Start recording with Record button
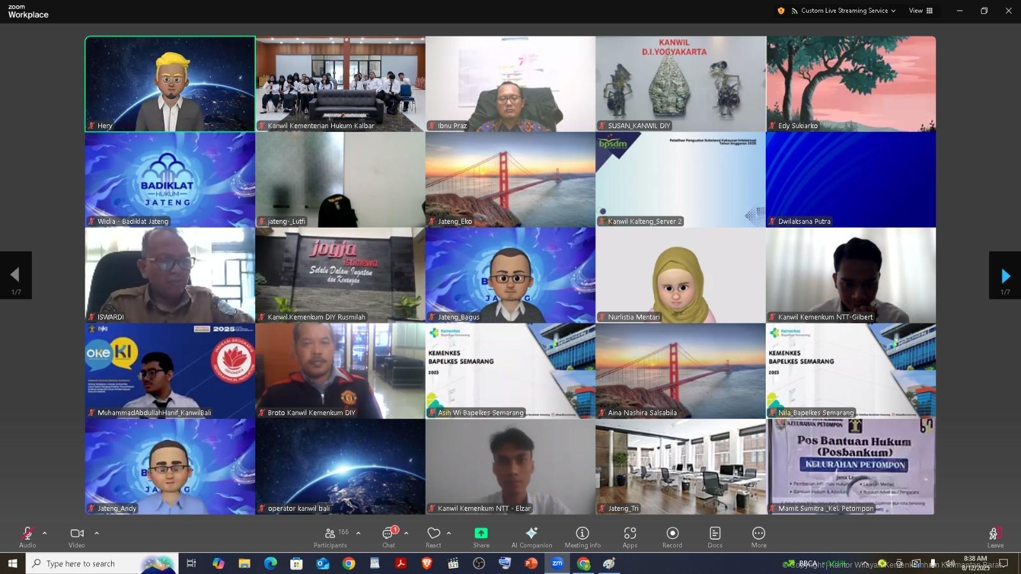Screen dimensions: 1021x574 672,536
